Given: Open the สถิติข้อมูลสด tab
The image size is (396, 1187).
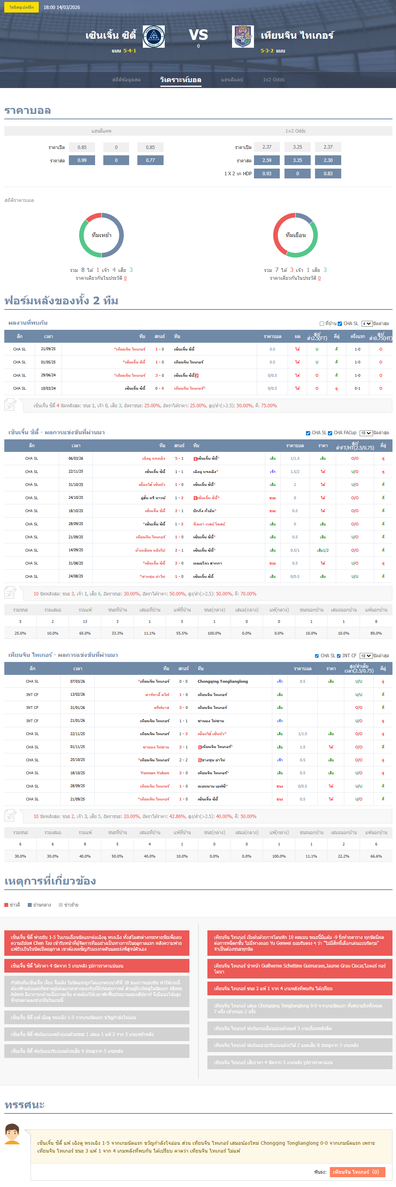Looking at the screenshot, I should 126,80.
